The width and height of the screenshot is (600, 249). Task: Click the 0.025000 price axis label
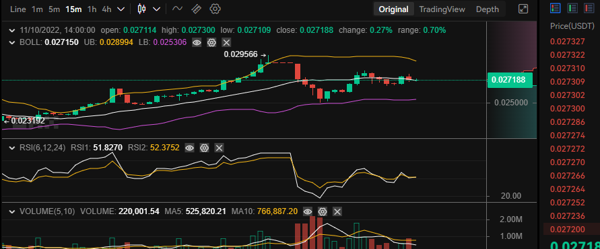512,103
